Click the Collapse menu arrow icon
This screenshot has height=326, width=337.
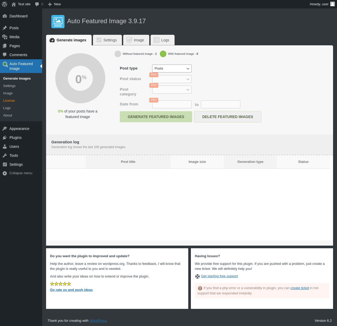click(5, 173)
